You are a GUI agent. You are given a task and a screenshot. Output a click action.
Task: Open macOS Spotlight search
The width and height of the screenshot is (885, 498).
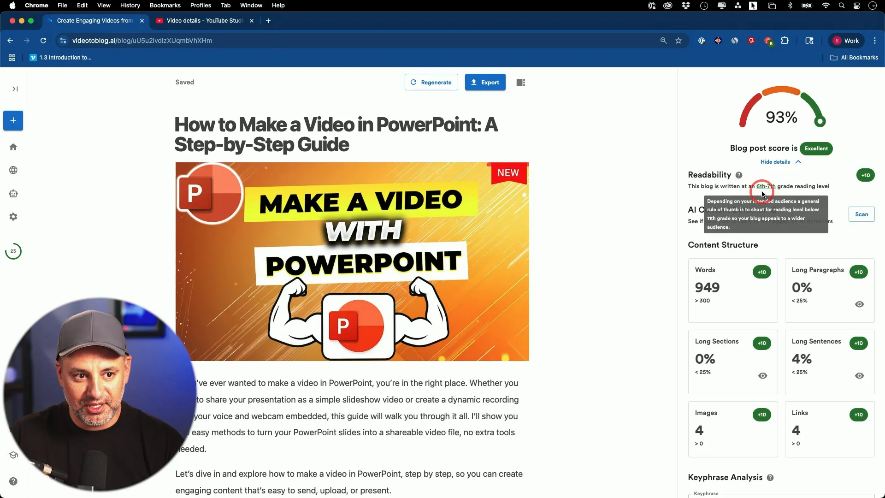[x=842, y=6]
